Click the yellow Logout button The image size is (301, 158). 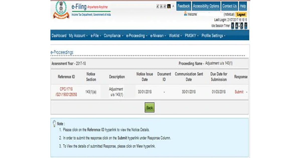[x=241, y=15]
